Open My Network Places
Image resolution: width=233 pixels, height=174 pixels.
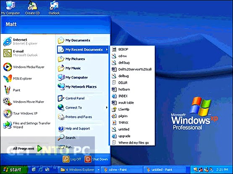pyautogui.click(x=77, y=87)
